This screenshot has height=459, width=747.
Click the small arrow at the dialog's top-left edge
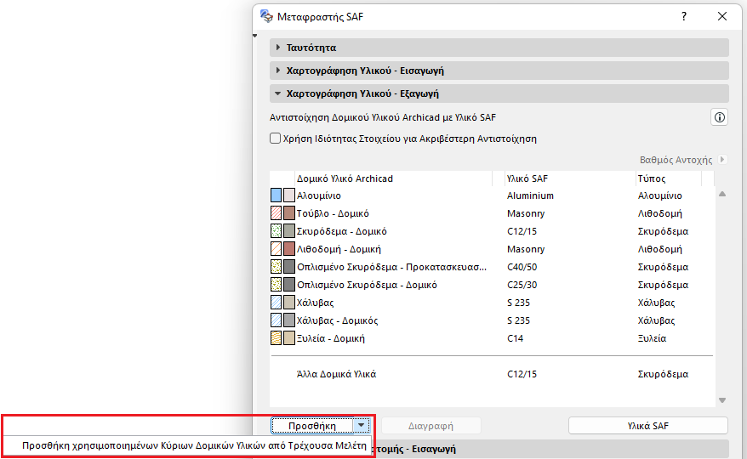point(255,36)
